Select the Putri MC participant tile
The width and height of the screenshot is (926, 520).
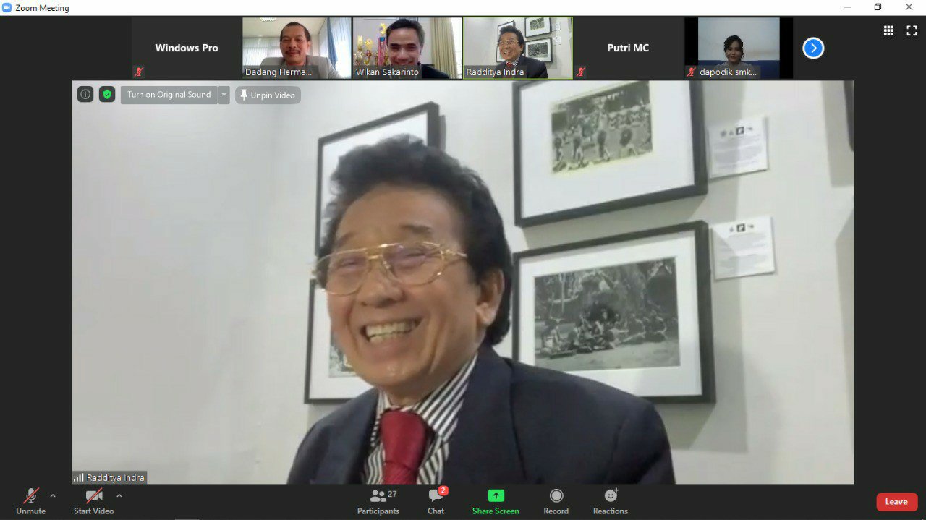[627, 48]
